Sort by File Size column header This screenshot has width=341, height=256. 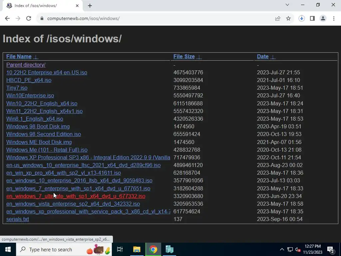point(184,56)
